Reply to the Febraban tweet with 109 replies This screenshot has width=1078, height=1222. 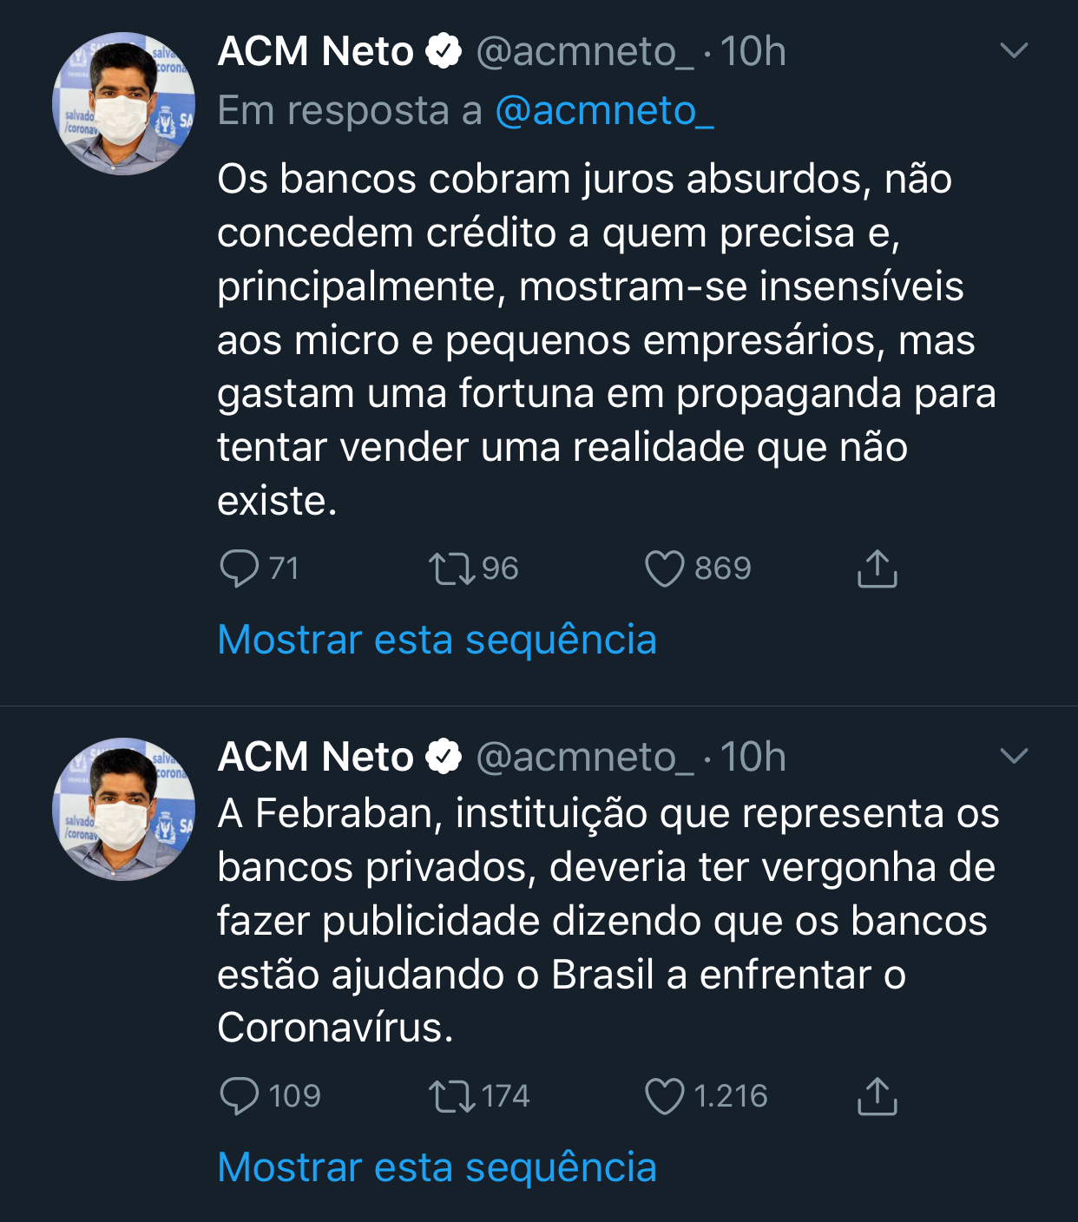tap(240, 1096)
